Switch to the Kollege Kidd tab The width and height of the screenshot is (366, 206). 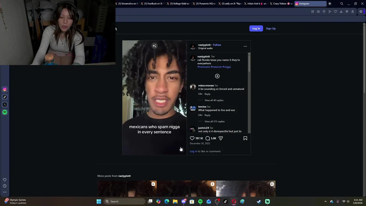[x=179, y=4]
